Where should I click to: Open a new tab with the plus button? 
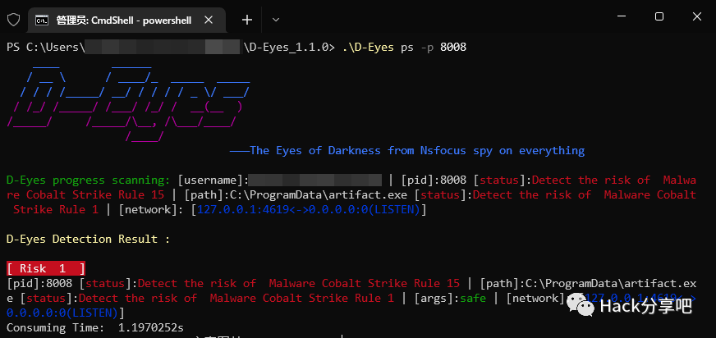coord(247,20)
